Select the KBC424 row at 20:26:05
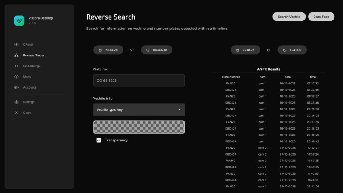 (x=269, y=115)
